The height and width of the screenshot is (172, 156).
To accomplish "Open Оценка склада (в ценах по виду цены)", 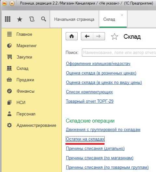I will (104, 83).
